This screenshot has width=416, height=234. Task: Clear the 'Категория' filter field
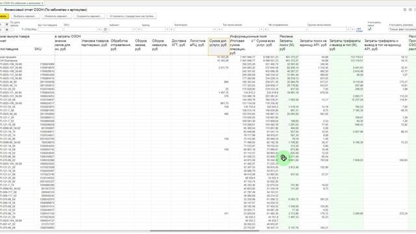click(220, 29)
